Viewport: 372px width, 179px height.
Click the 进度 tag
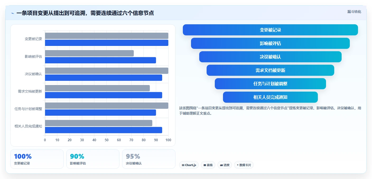pos(225,165)
